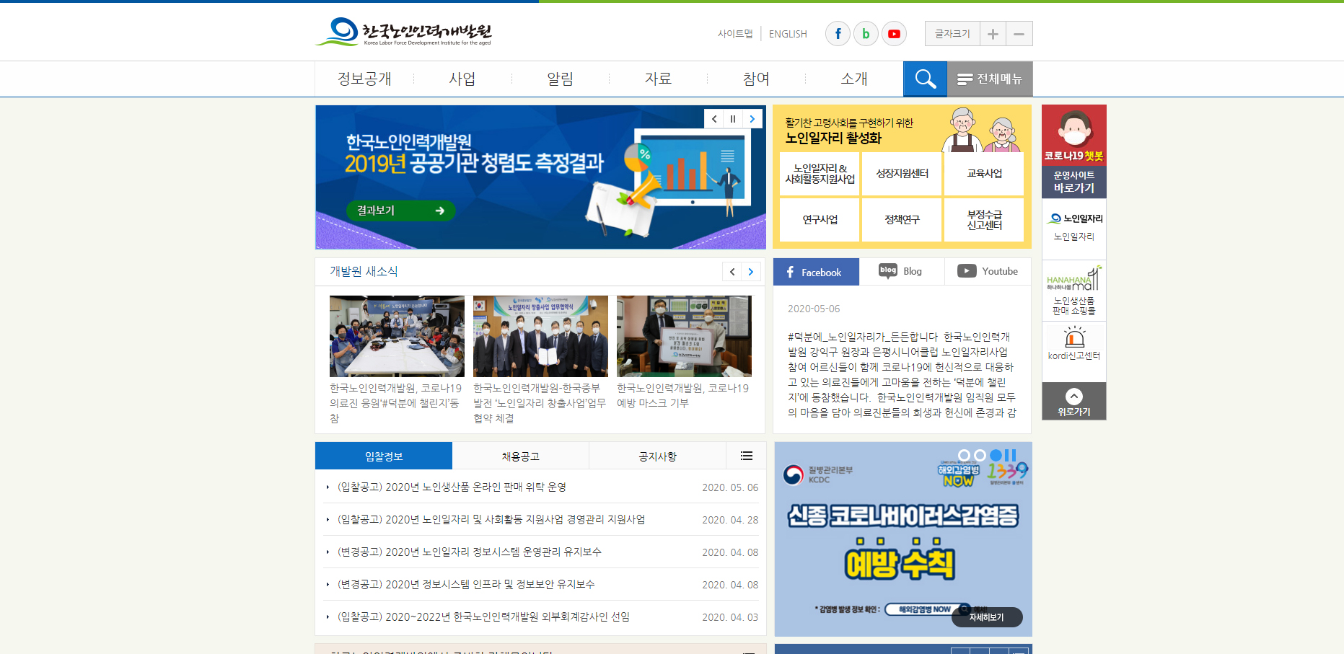Click the 위로가기 back-to-top button
1344x654 pixels.
[1074, 401]
